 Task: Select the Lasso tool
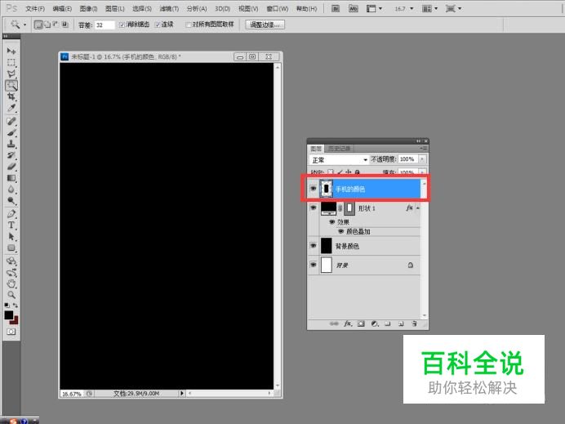pos(11,74)
